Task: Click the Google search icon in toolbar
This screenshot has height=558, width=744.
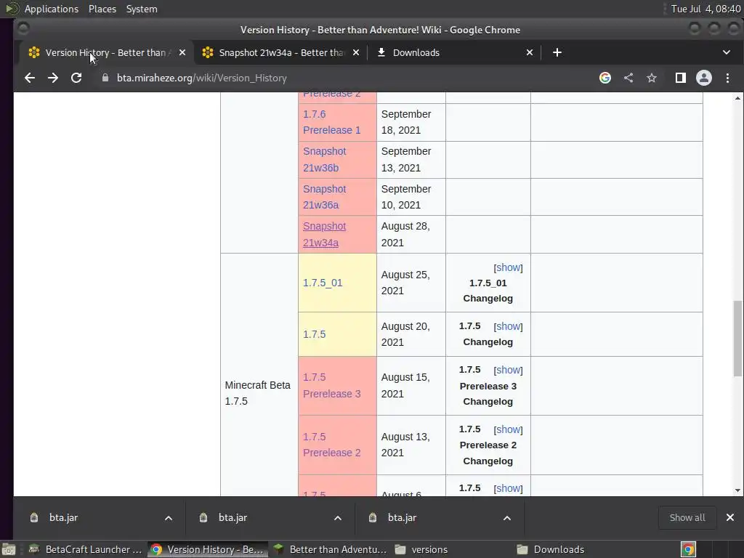Action: tap(605, 78)
